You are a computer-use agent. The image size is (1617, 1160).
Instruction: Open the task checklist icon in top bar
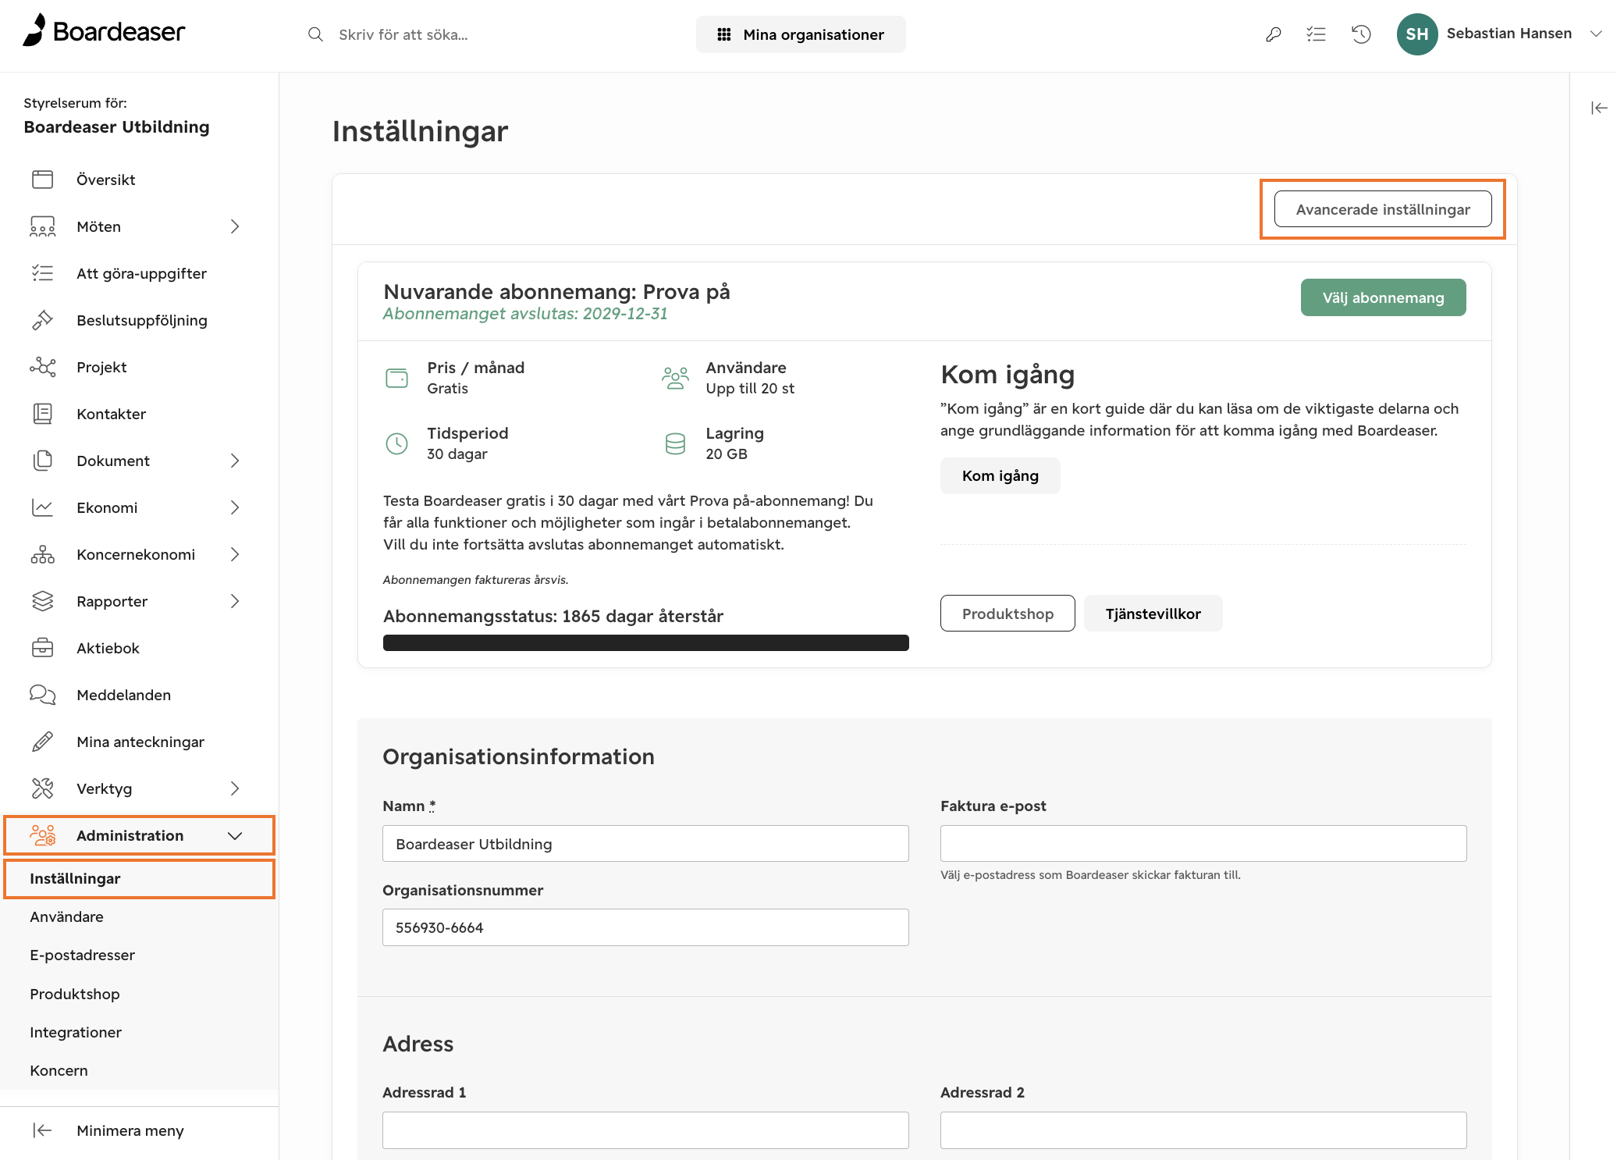pyautogui.click(x=1317, y=34)
